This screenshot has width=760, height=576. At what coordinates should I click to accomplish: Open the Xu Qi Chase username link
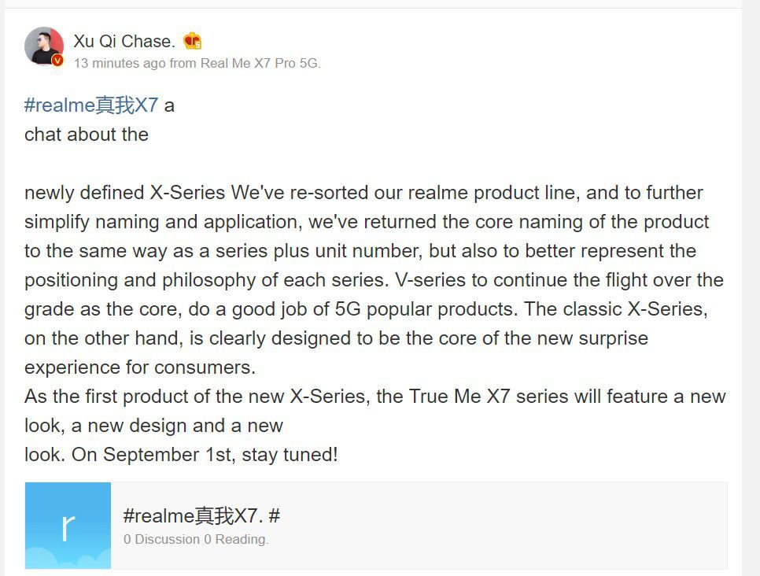[x=124, y=41]
